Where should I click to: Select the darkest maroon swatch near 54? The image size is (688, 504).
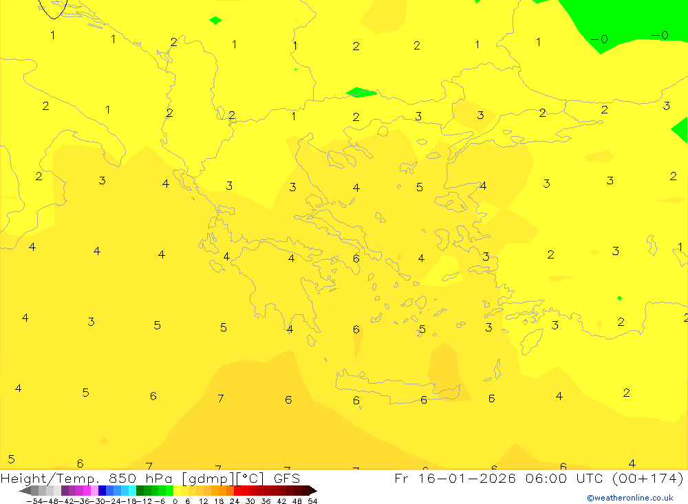coord(305,490)
